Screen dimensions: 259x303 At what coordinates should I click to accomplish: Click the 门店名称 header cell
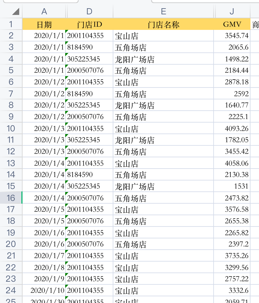(x=163, y=24)
